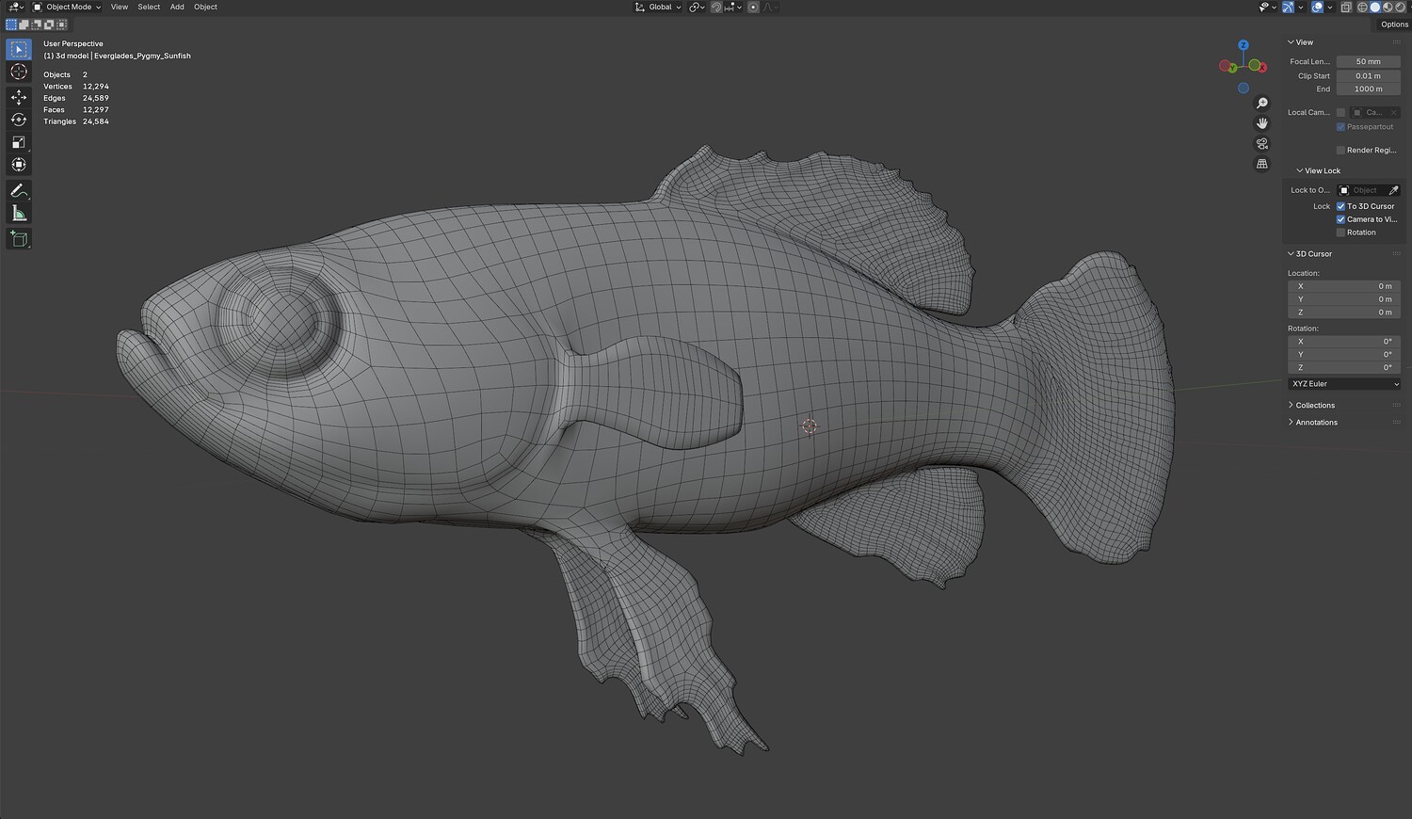This screenshot has height=819, width=1412.
Task: Click the Clip Start 0.01 m field
Action: (x=1369, y=76)
